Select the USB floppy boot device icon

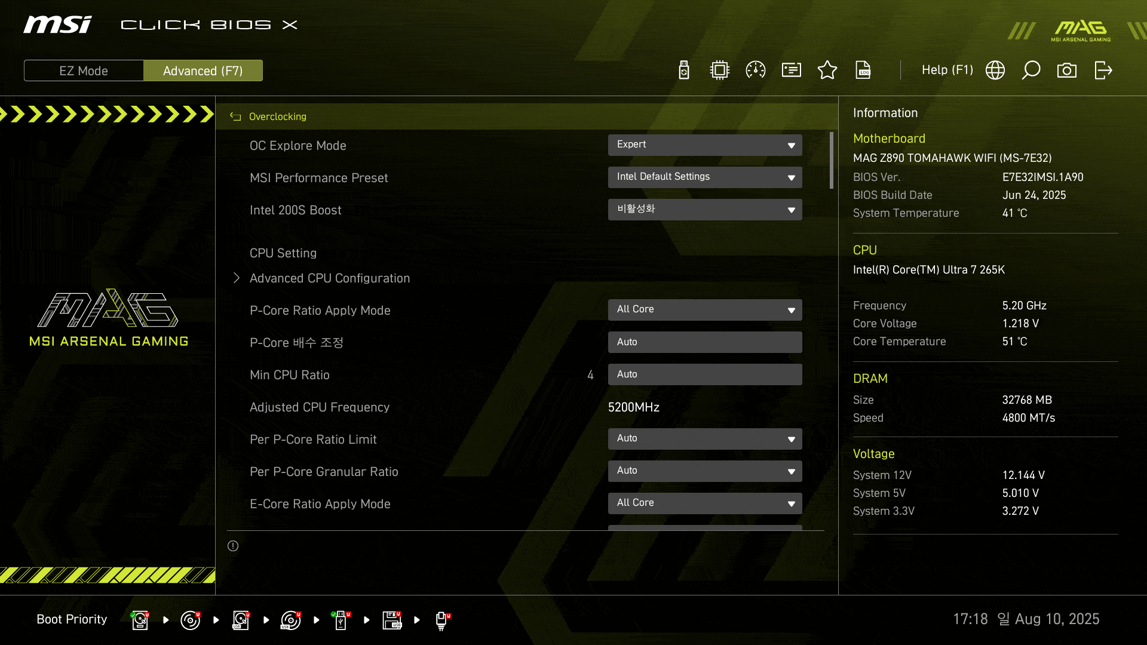pos(392,620)
